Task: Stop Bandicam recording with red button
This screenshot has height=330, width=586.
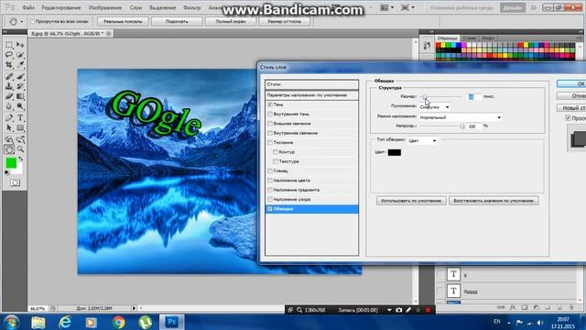Action: coord(428,310)
